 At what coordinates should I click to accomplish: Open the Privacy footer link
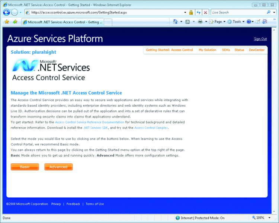[56, 204]
